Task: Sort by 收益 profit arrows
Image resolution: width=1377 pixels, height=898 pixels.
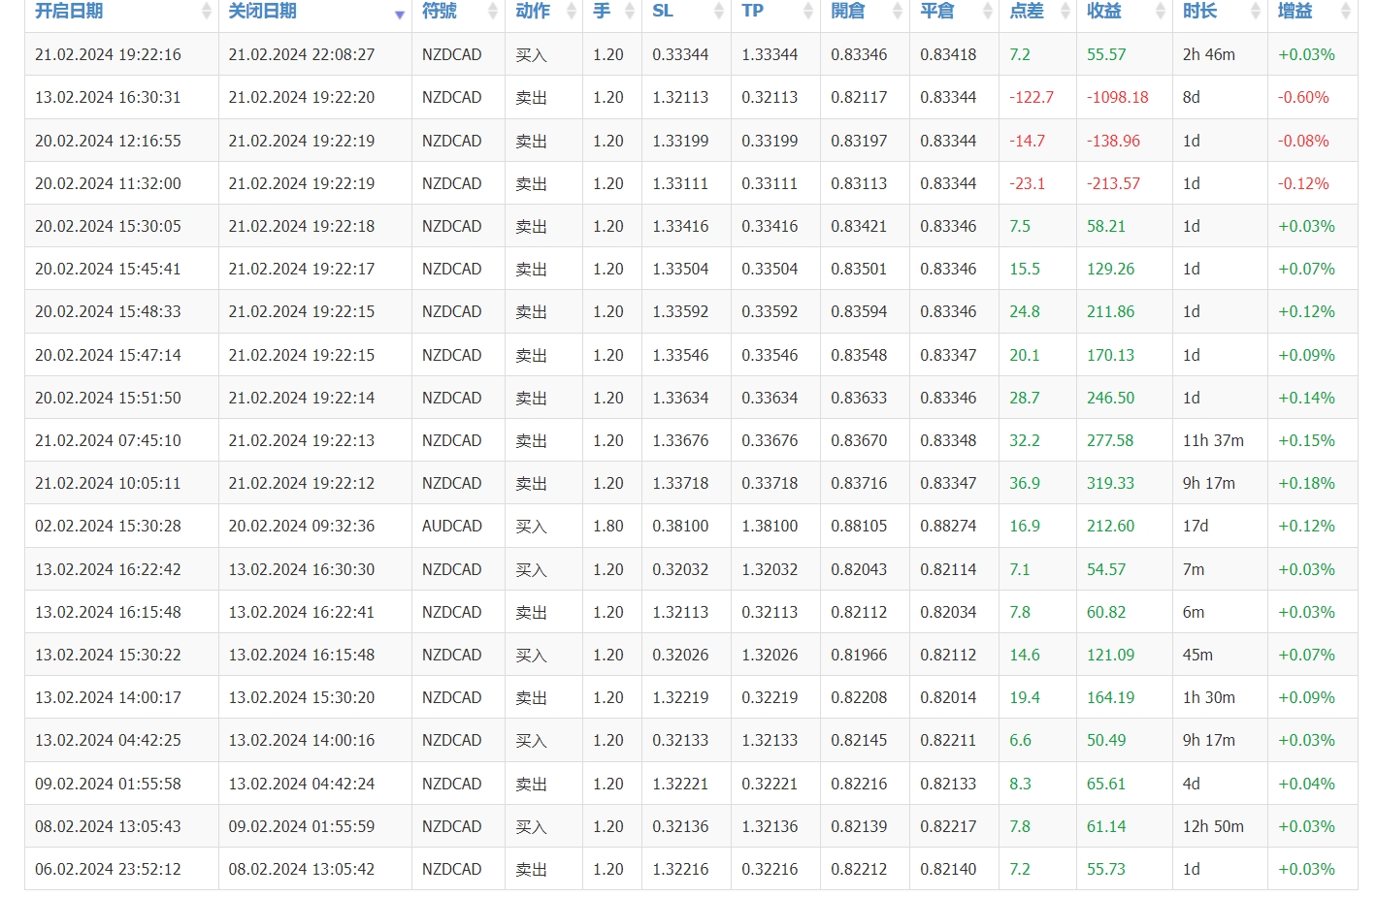Action: [1161, 12]
